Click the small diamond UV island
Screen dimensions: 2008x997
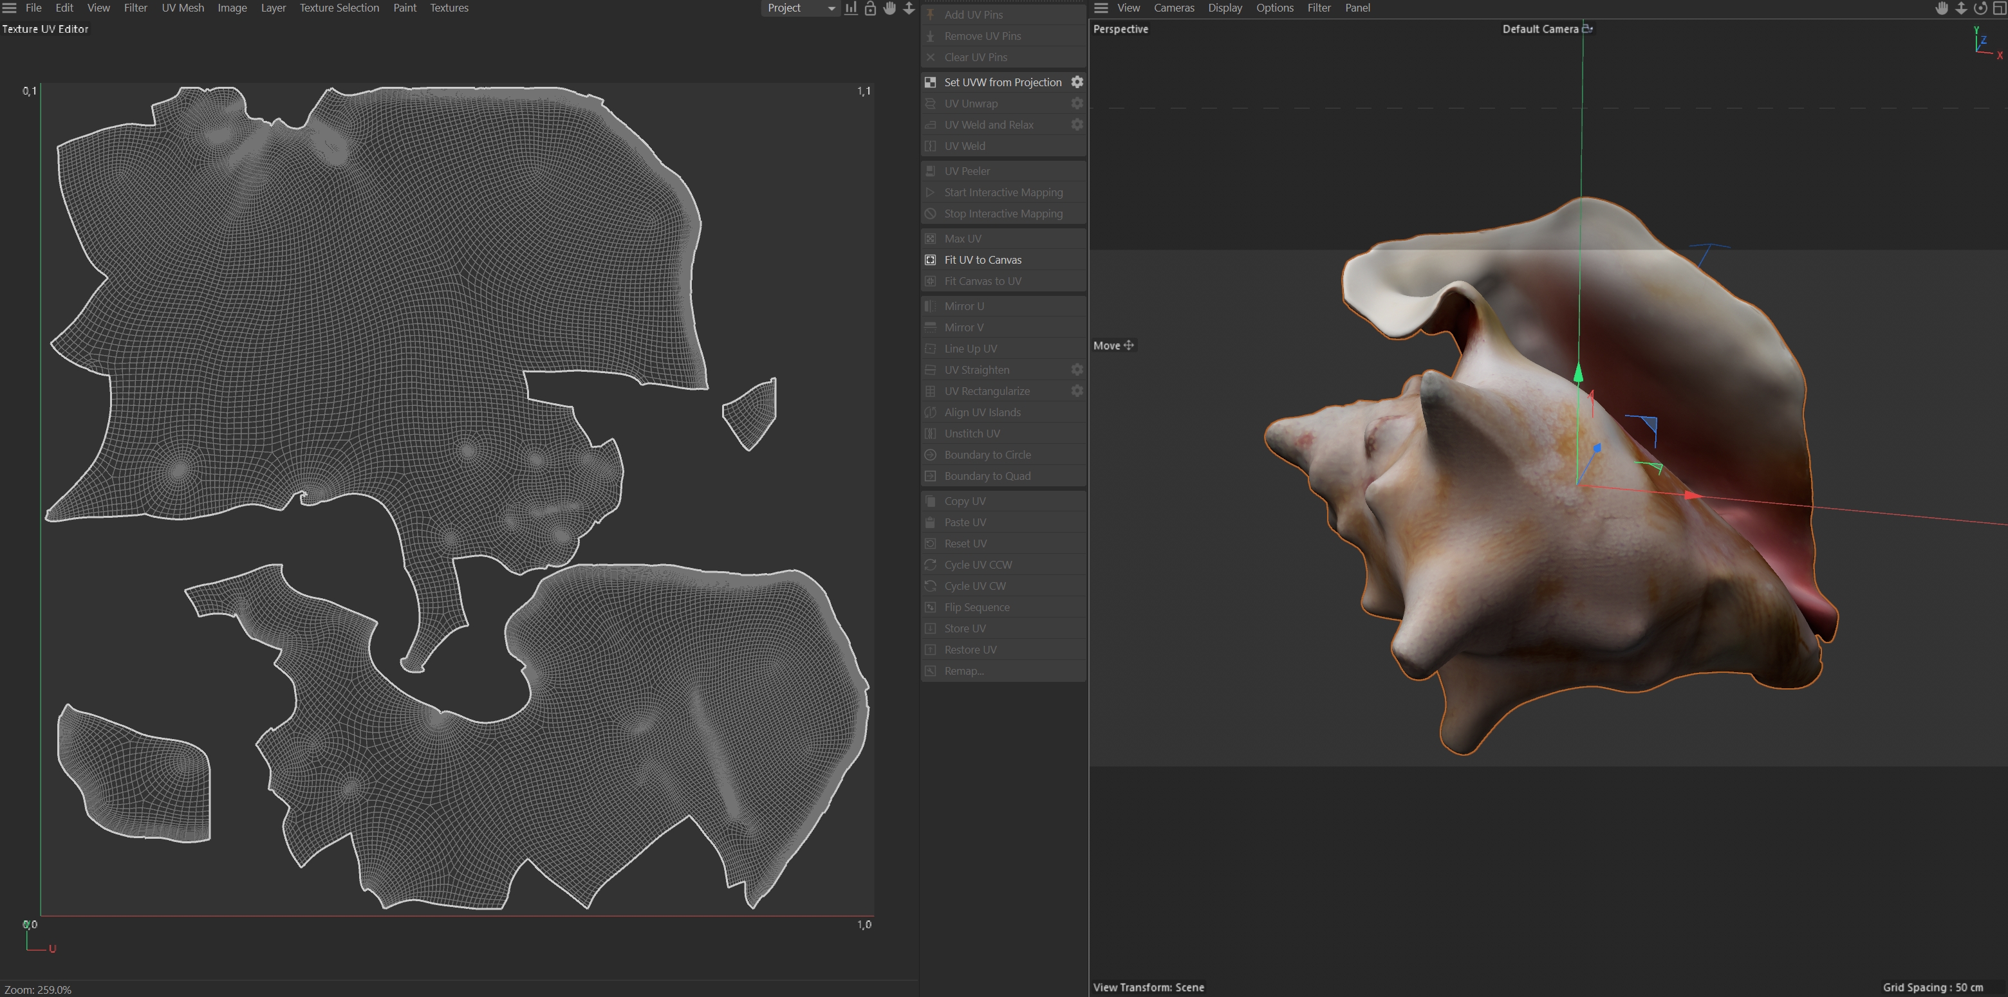pos(752,414)
